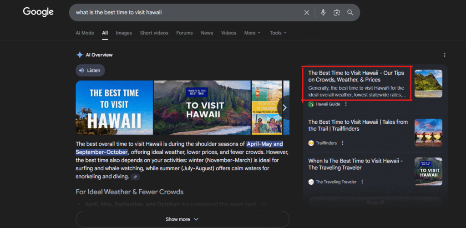466x228 pixels.
Task: Open three-dot menu beside Hawaii Guide
Action: (x=346, y=104)
